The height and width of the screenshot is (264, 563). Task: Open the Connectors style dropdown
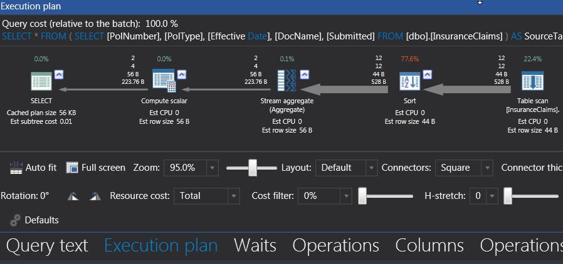pos(486,168)
